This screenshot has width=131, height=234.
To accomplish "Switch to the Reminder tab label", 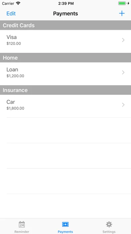I will pyautogui.click(x=22, y=232).
